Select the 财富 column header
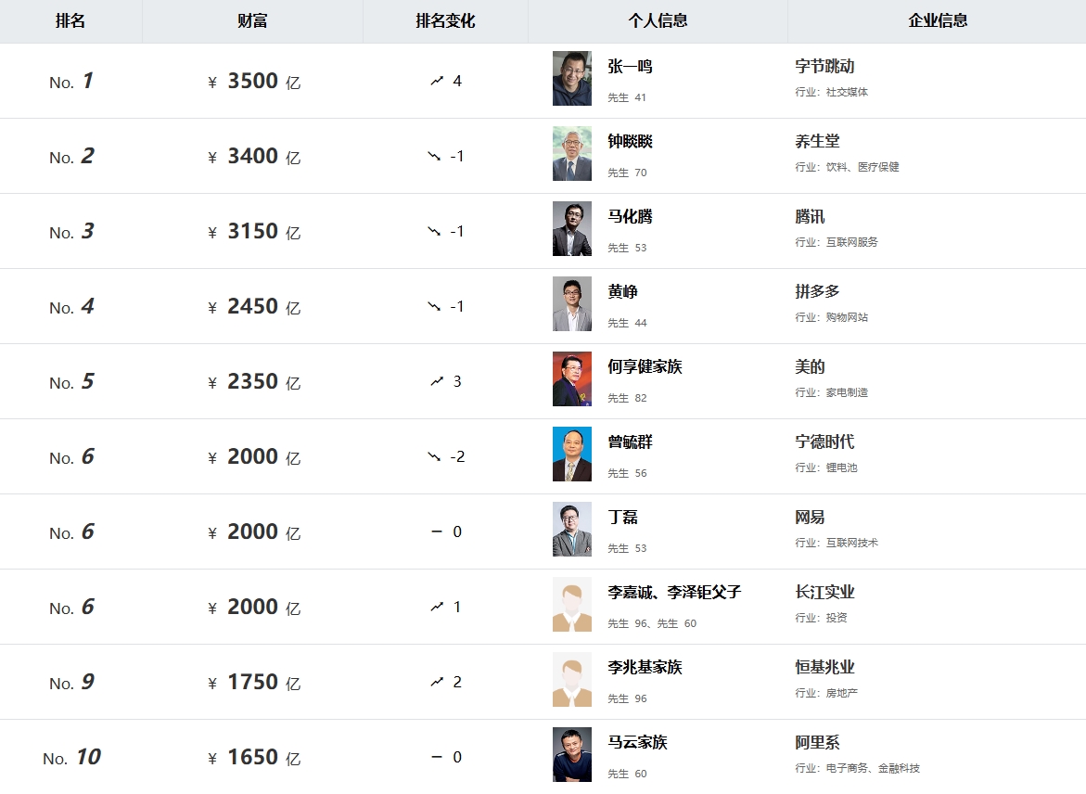 pyautogui.click(x=252, y=21)
